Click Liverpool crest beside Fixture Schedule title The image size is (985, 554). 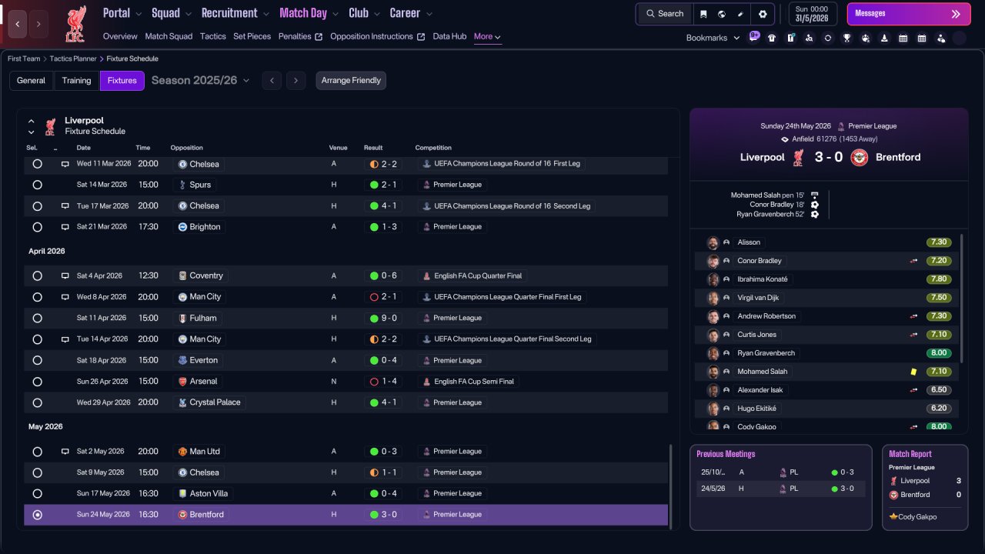coord(50,126)
